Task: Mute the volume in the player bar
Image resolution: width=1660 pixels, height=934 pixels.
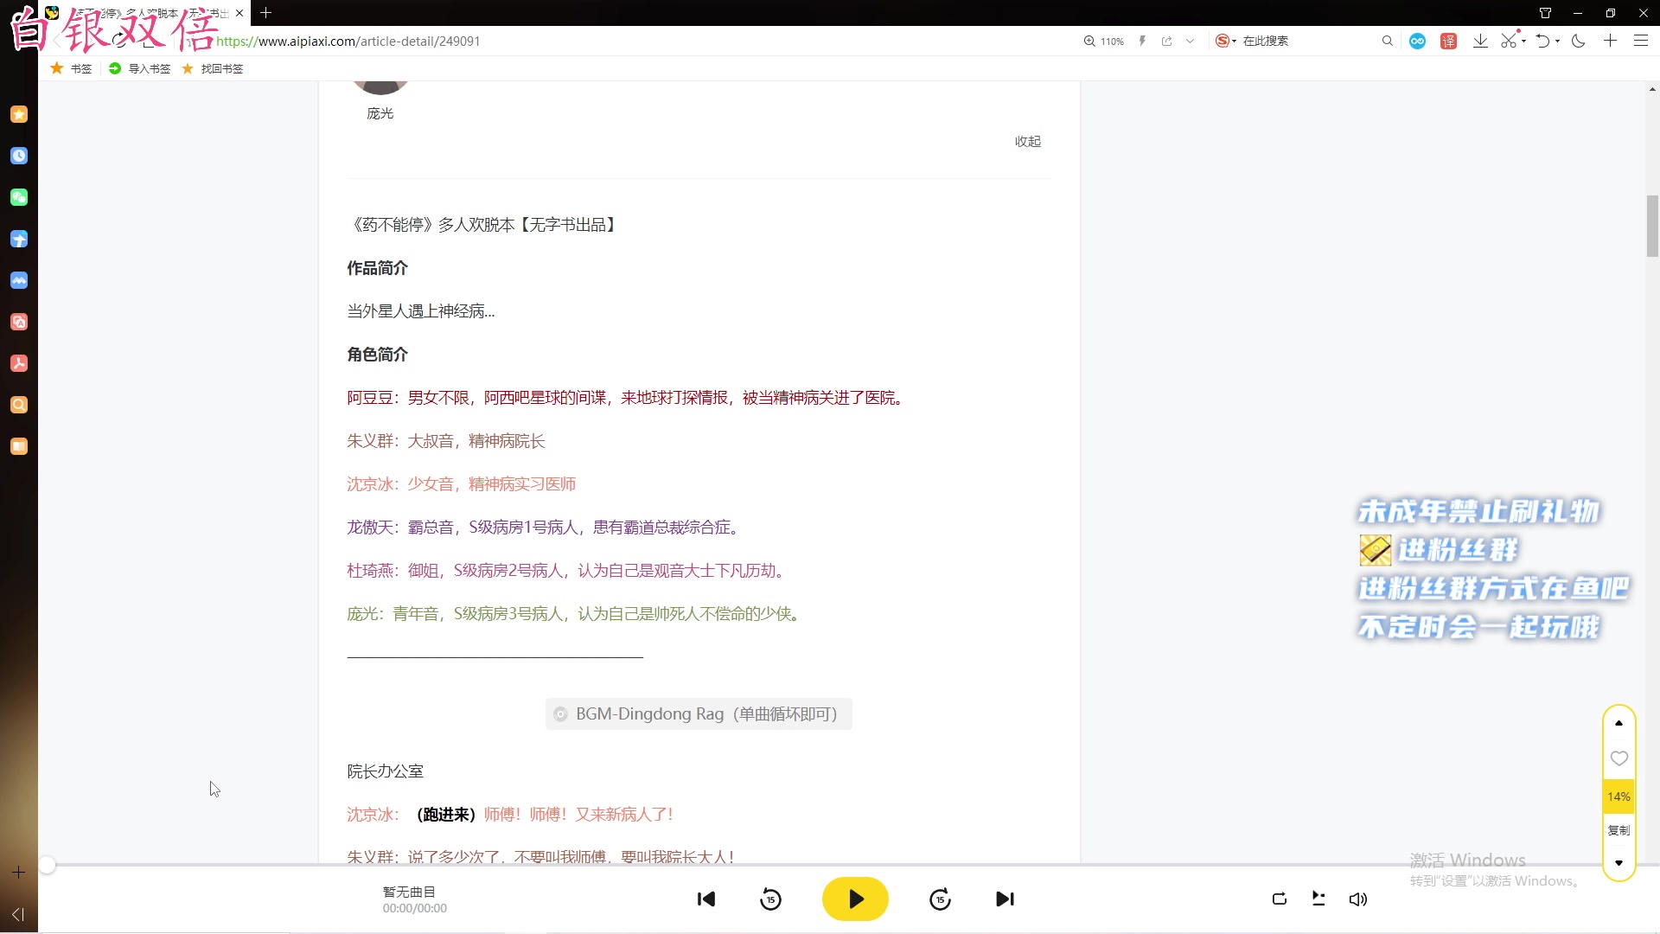Action: click(1357, 899)
